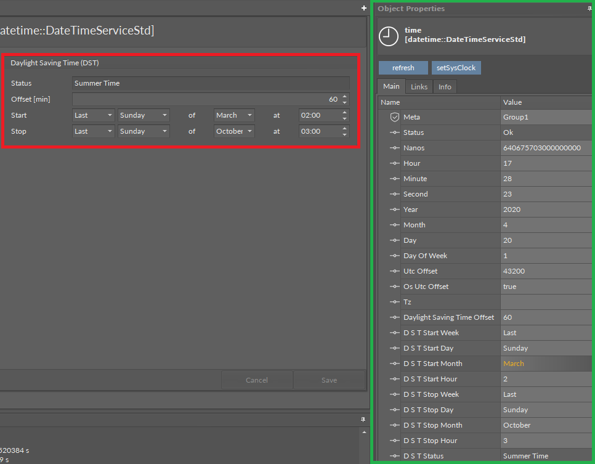Click the Os Utc Offset value true
595x464 pixels.
tap(546, 287)
